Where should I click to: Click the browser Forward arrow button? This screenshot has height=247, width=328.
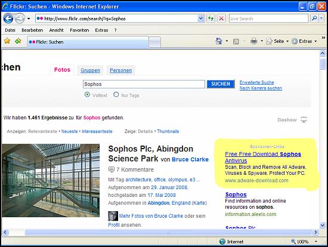(x=20, y=18)
